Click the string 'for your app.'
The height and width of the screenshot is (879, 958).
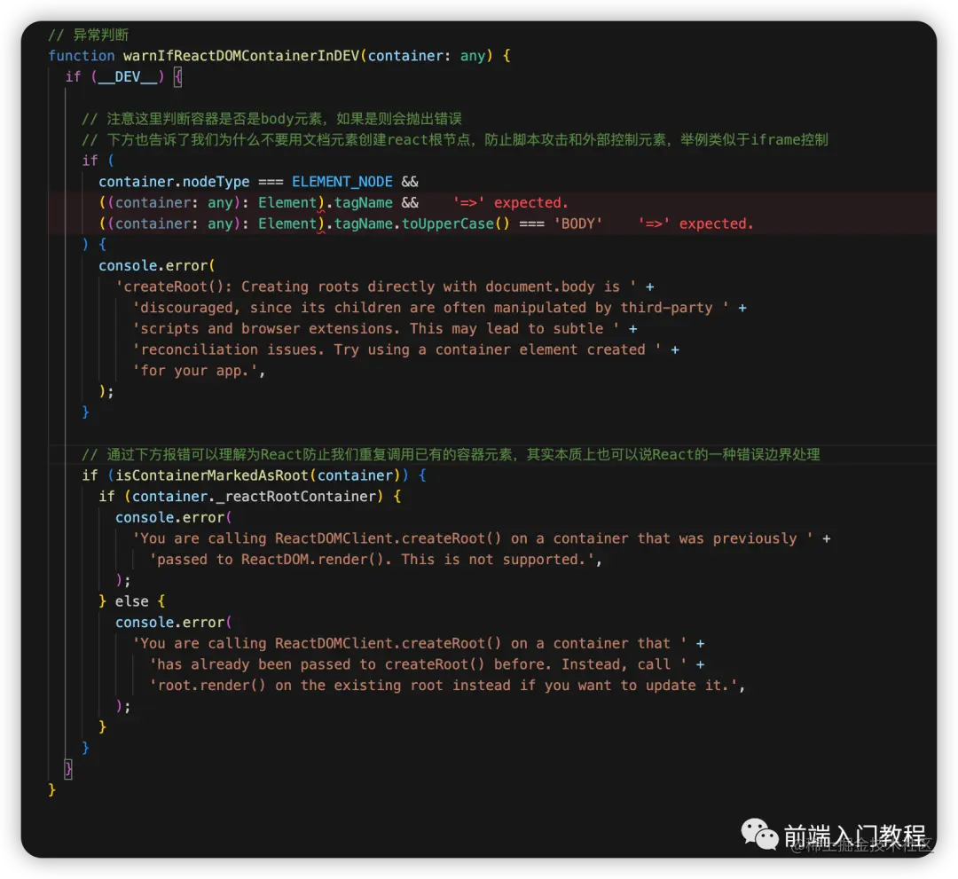click(x=196, y=371)
